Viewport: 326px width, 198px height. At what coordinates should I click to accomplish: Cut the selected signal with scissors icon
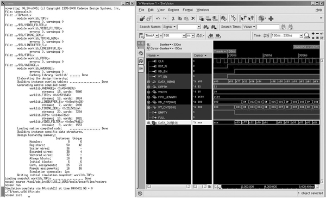coord(173,18)
